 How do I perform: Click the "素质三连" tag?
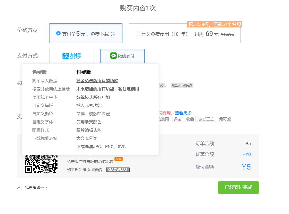coord(206,119)
